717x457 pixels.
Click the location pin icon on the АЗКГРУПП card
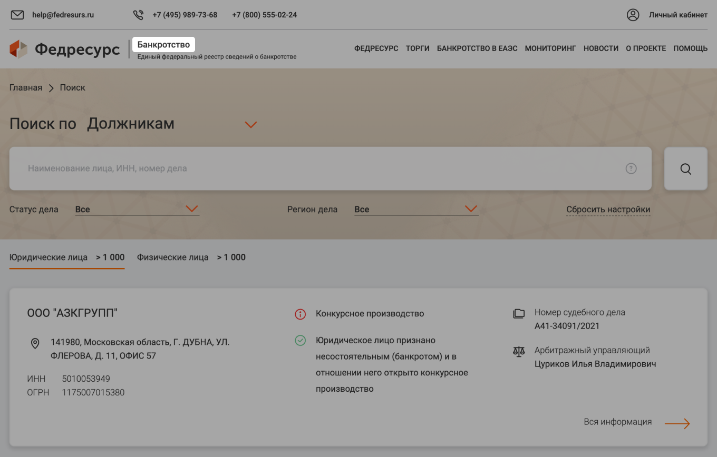point(35,343)
